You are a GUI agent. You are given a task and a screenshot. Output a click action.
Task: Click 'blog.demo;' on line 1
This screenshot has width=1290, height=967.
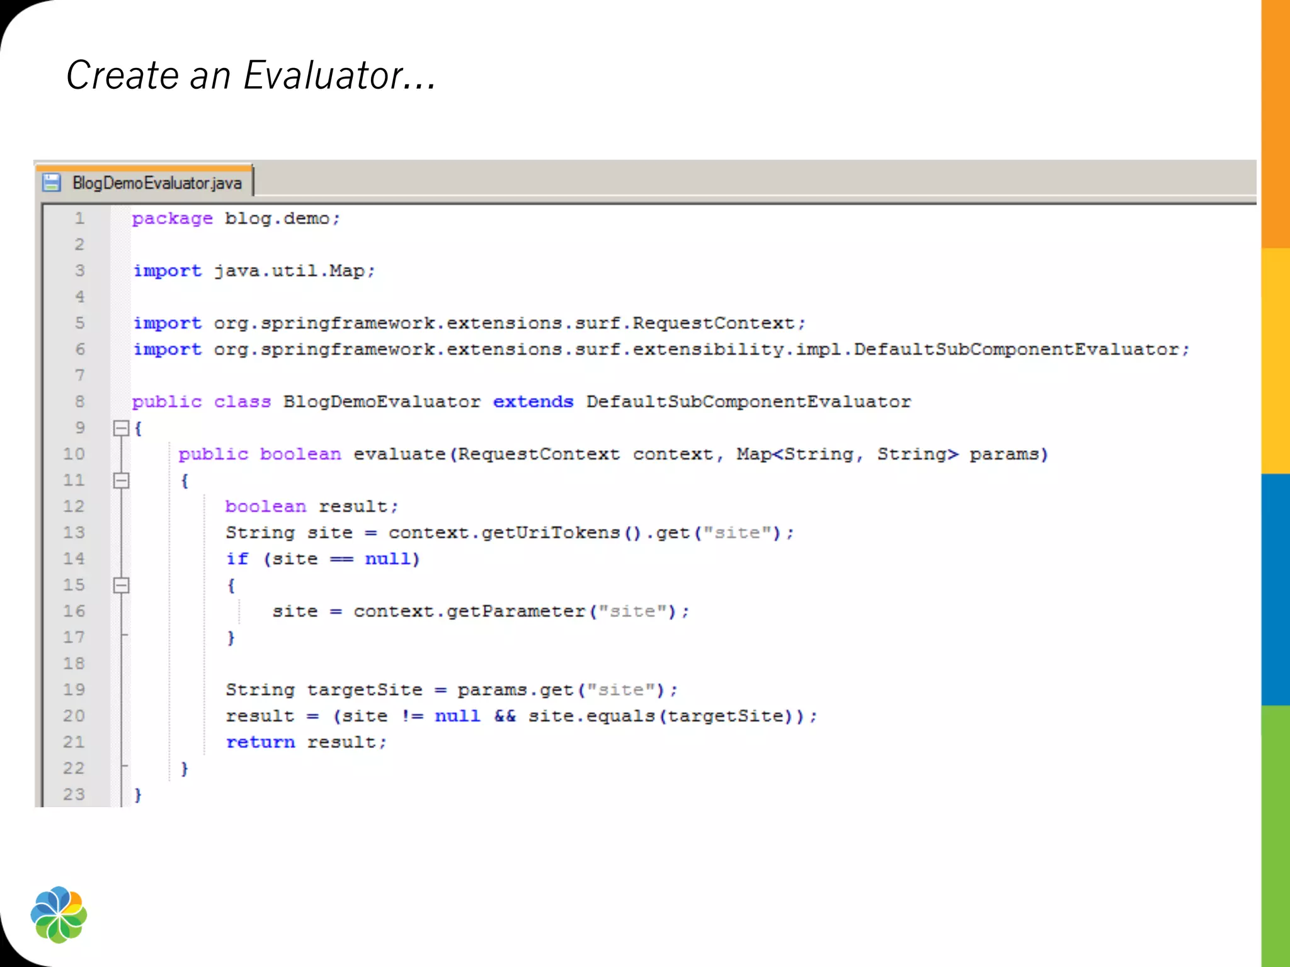(283, 219)
